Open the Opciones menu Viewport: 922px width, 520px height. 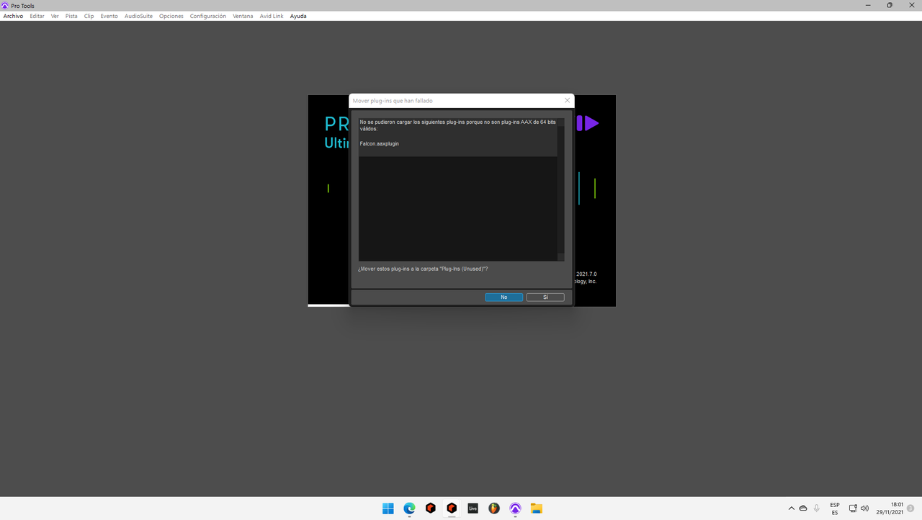[x=171, y=16]
